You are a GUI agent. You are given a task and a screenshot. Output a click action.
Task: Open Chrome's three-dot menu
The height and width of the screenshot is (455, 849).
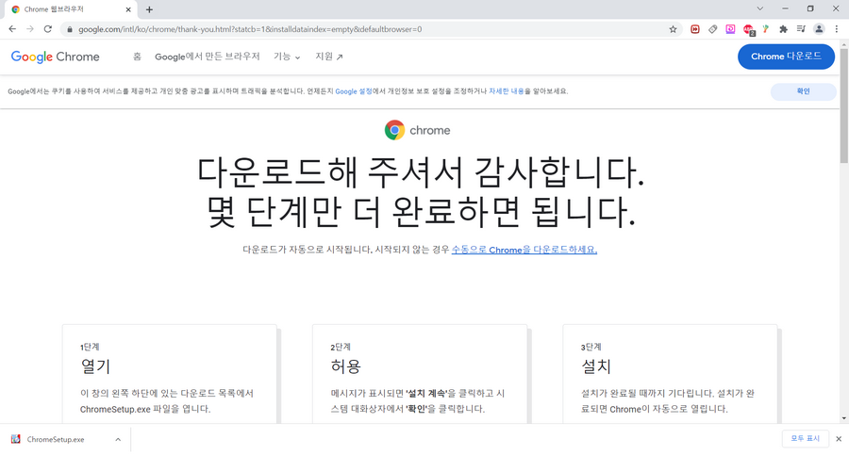pos(837,29)
